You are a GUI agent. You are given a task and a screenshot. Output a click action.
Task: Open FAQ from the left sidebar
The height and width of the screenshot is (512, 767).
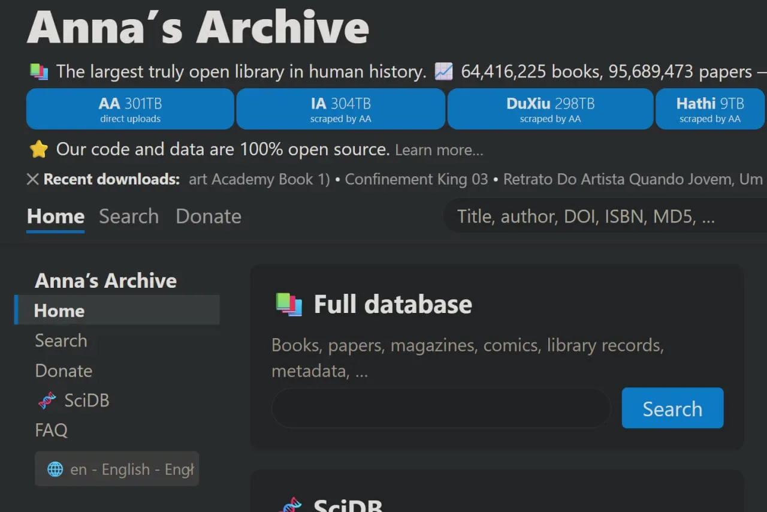click(52, 430)
